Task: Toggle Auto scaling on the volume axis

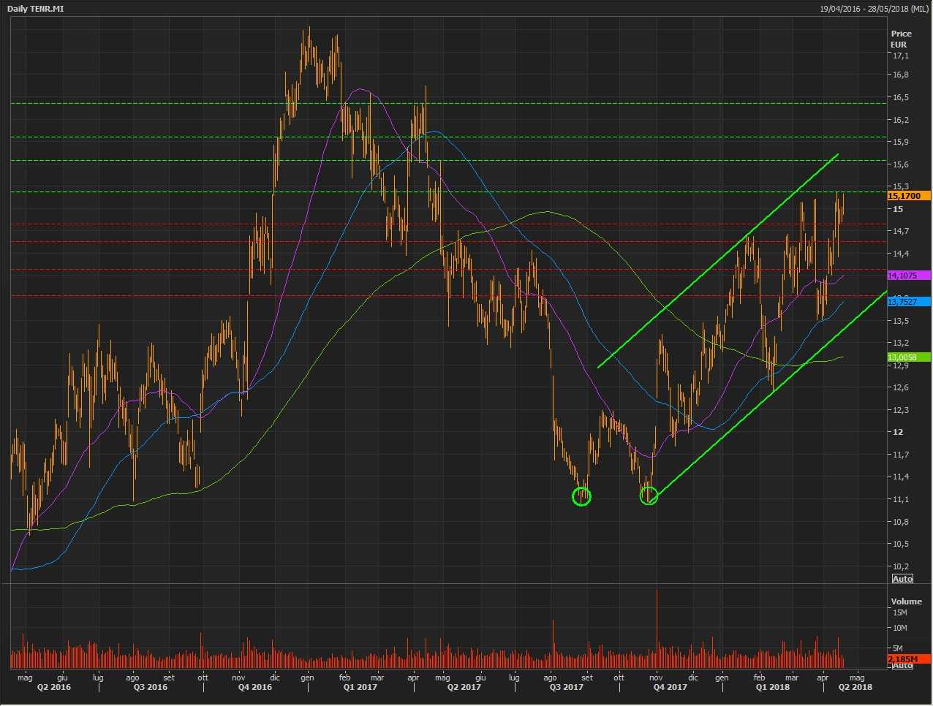Action: point(902,665)
